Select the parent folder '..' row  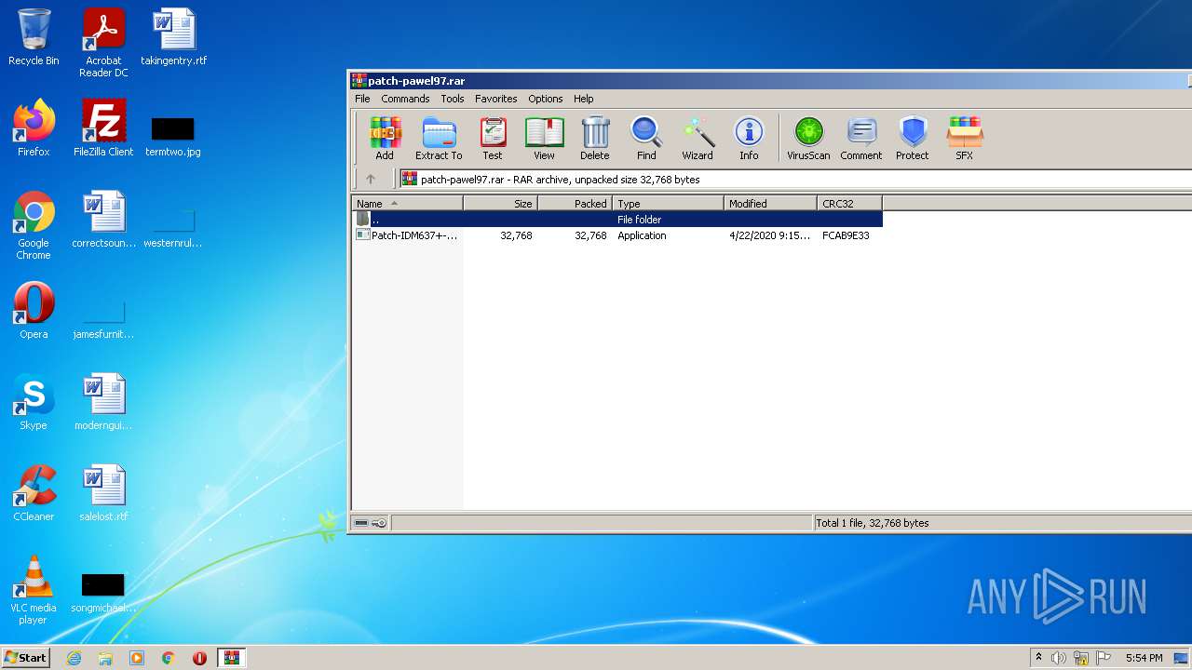tap(616, 220)
